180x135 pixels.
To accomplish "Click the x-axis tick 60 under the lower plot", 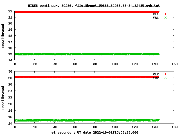I will [x=75, y=127].
